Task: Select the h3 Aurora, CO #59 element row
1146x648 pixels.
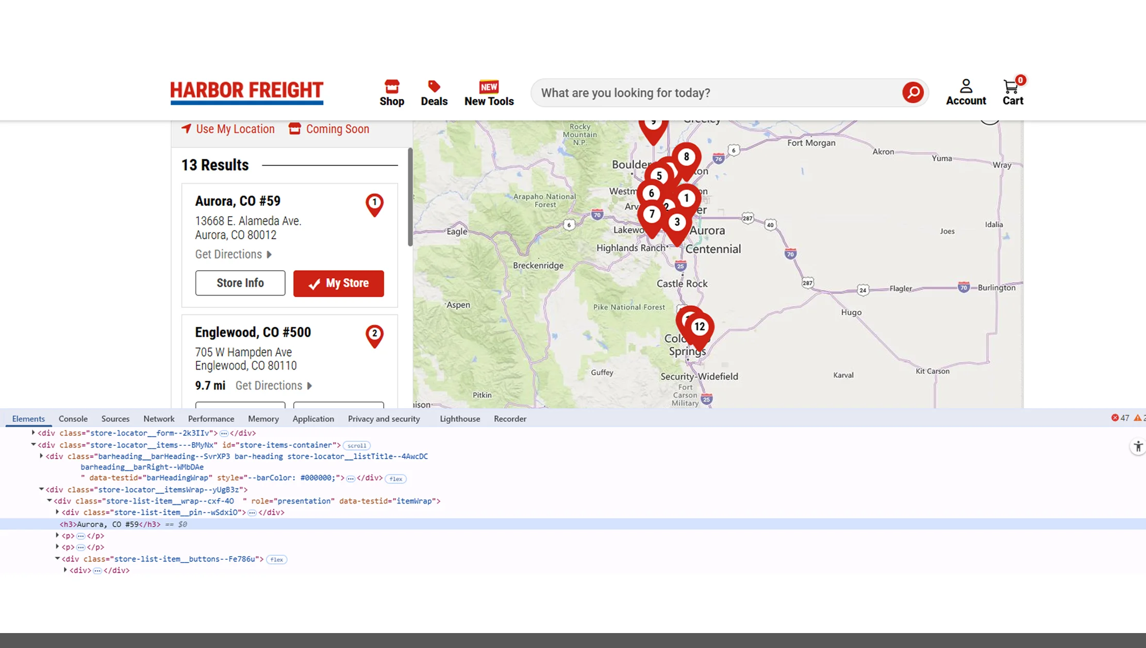Action: coord(573,524)
